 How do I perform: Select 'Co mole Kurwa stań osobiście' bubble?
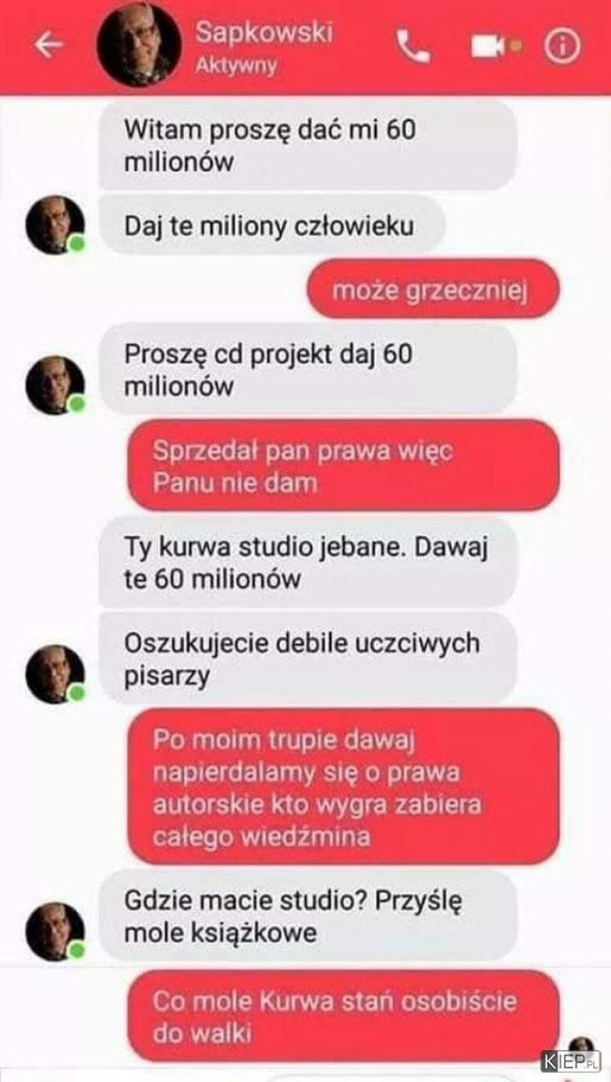[x=343, y=1015]
